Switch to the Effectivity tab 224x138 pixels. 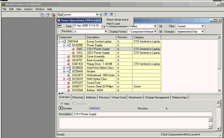[x=78, y=97]
